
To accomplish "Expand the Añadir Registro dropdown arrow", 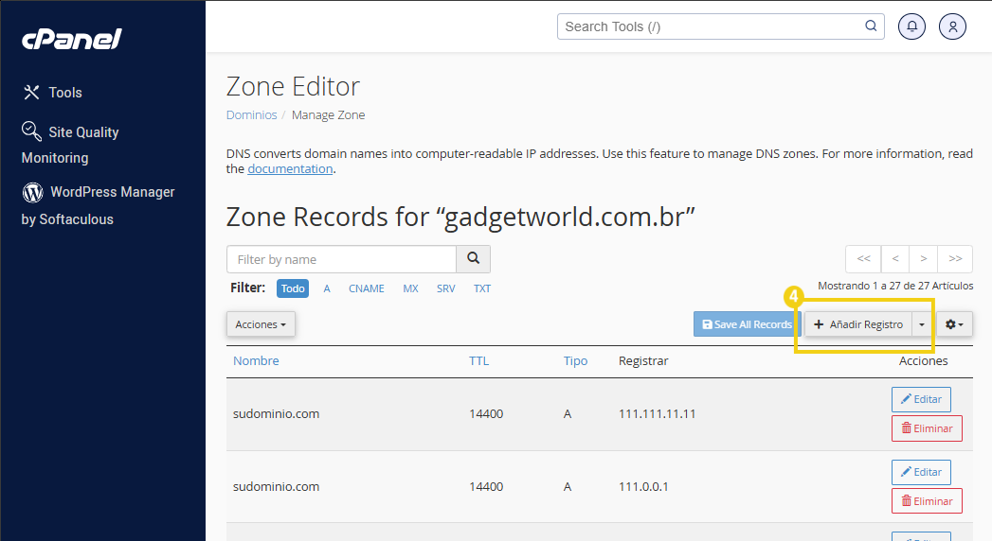I will [x=922, y=323].
